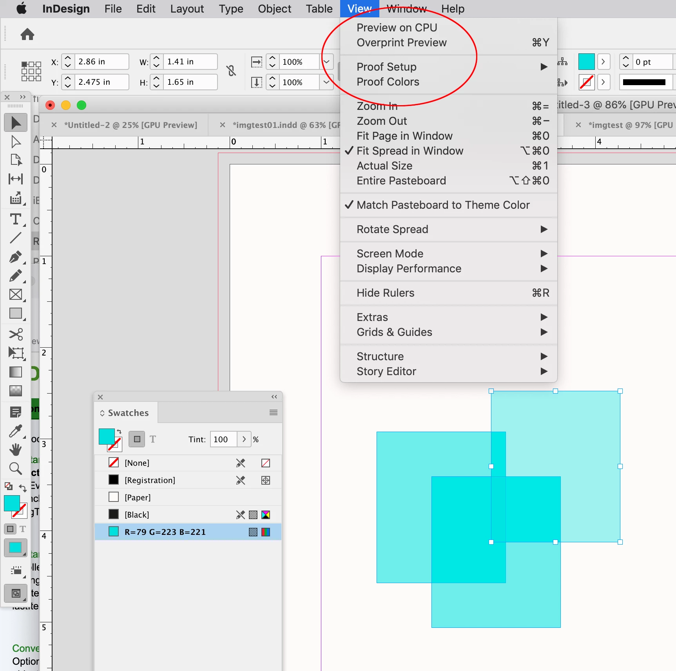Image resolution: width=676 pixels, height=671 pixels.
Task: Select the Page tool
Action: coord(16,160)
